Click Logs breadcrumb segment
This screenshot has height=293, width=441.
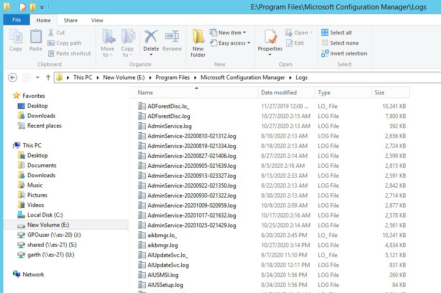pos(301,78)
